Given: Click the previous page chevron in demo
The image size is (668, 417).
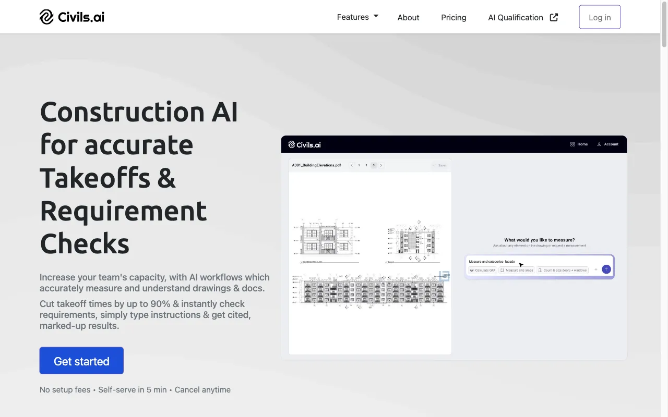Looking at the screenshot, I should coord(352,165).
